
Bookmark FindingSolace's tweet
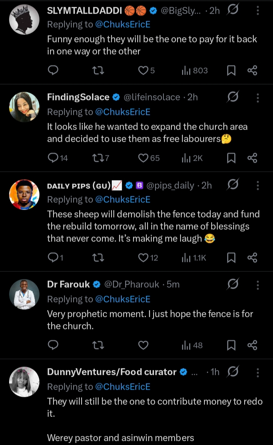tap(231, 158)
